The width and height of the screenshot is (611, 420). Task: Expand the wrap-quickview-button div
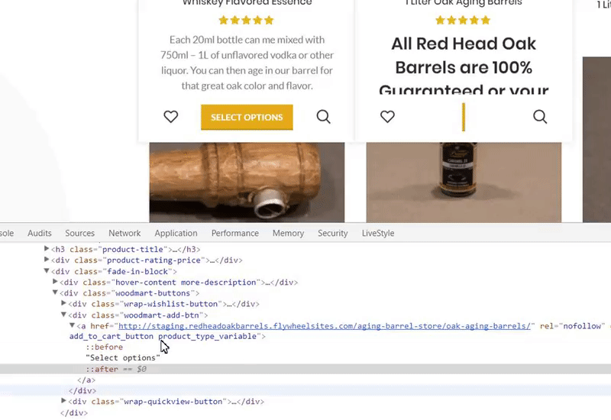tap(63, 400)
